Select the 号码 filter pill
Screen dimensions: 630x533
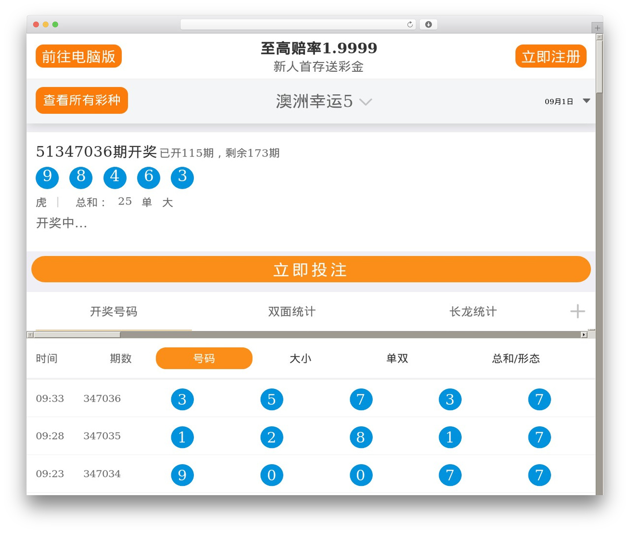[x=204, y=358]
